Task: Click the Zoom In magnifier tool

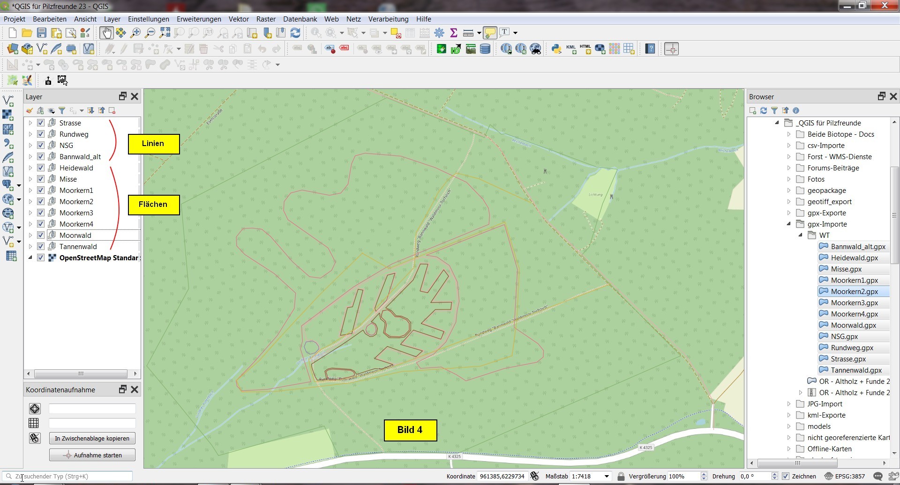Action: [135, 33]
